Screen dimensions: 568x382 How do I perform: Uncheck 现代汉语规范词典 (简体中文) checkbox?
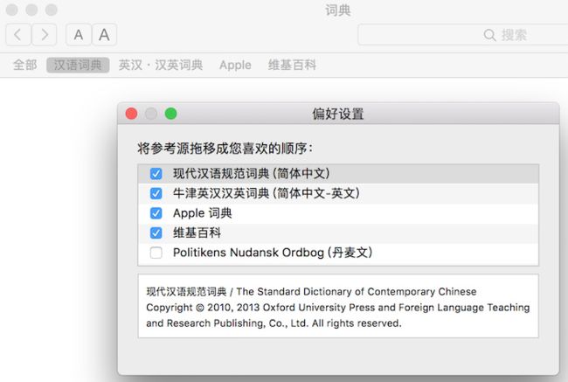tap(156, 174)
